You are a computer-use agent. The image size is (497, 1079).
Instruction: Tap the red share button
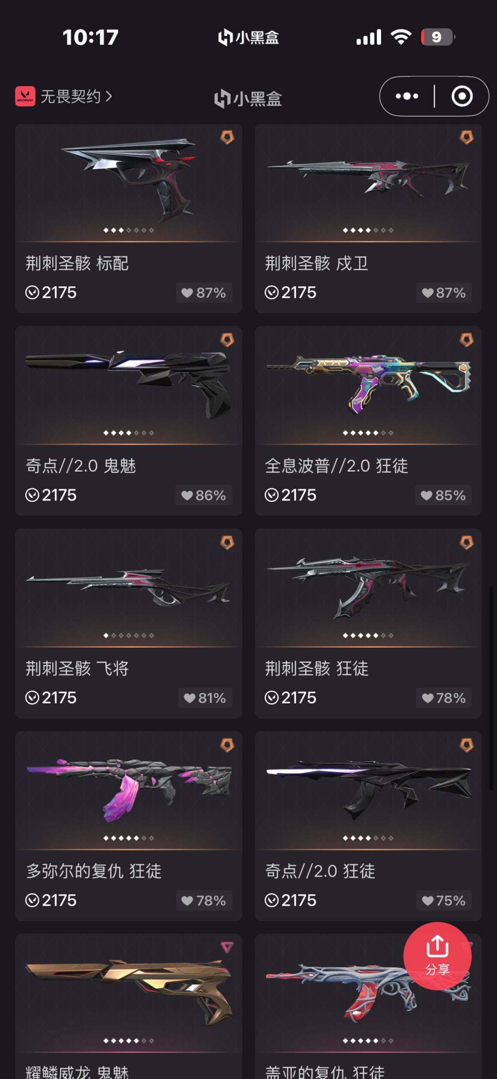pyautogui.click(x=437, y=955)
